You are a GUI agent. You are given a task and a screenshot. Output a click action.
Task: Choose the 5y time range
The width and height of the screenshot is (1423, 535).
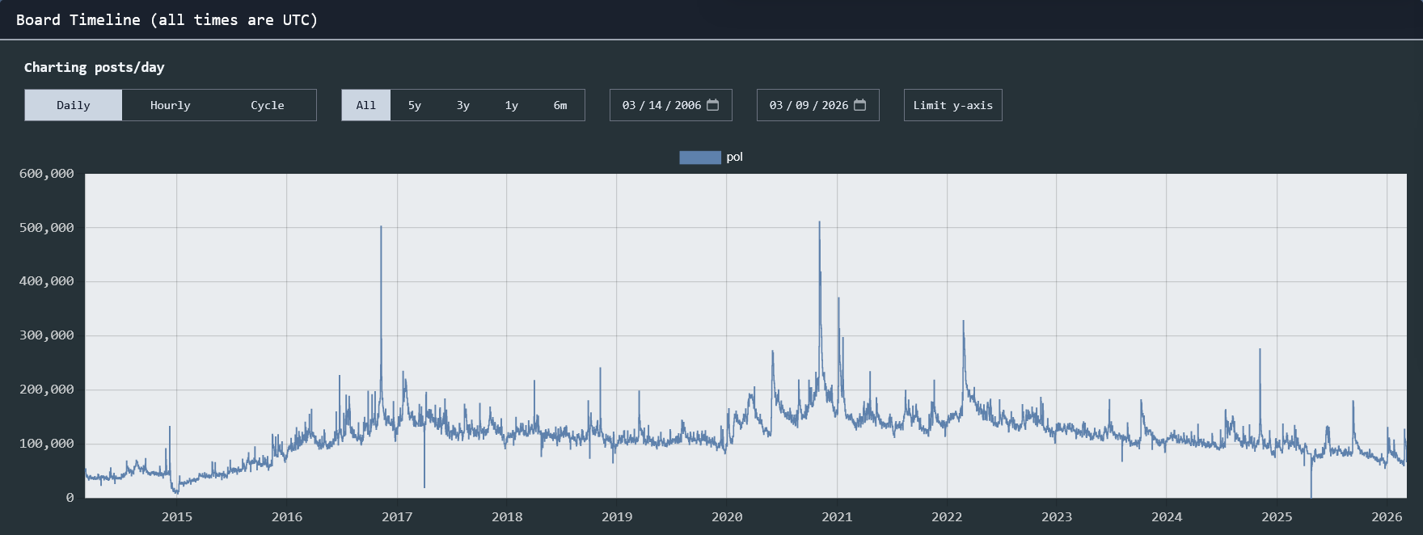(415, 105)
